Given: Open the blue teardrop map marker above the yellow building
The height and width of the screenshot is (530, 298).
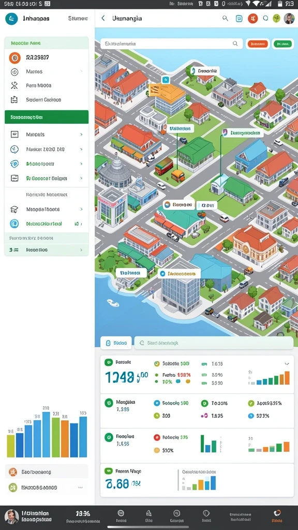Looking at the screenshot, I should [x=165, y=80].
